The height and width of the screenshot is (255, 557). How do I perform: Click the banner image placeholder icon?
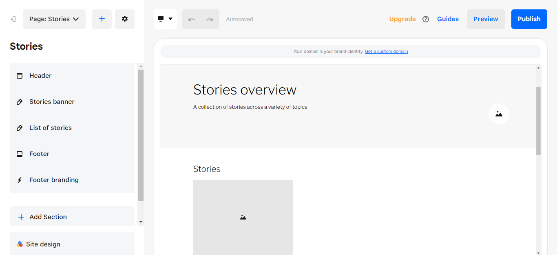pyautogui.click(x=499, y=114)
